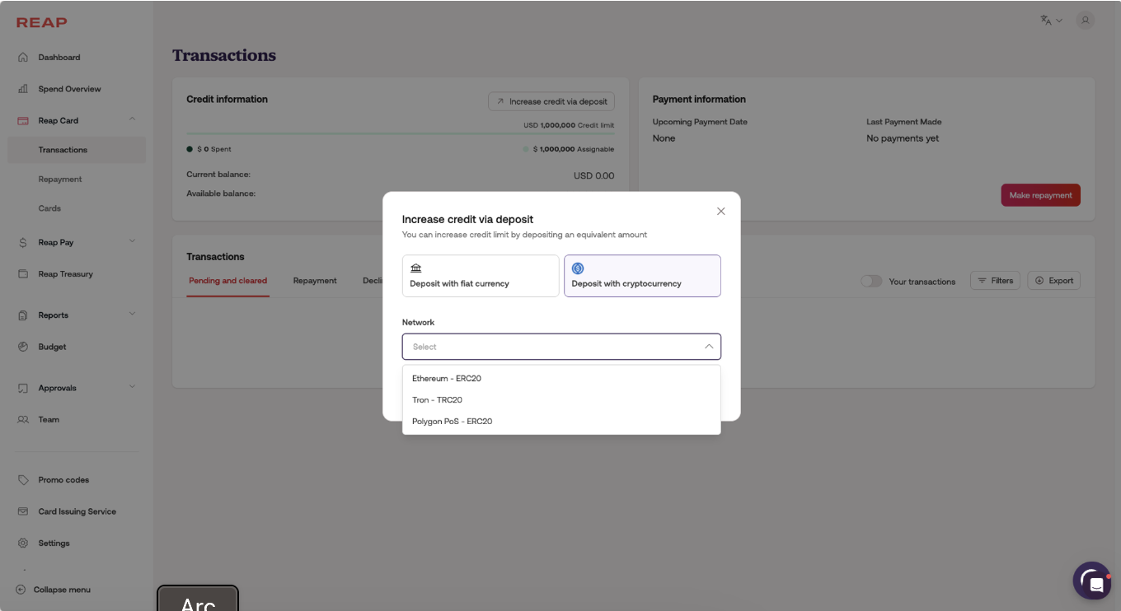Select Deposit with cryptocurrency option
Image resolution: width=1121 pixels, height=611 pixels.
click(x=642, y=276)
